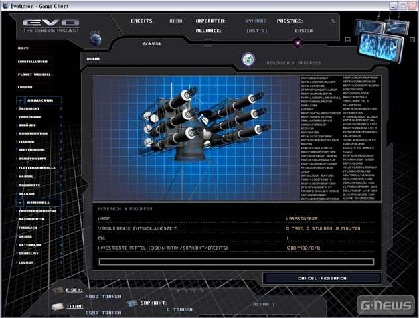Screen dimensions: 419x318
Task: Minimize the Evolution Game Client window
Action: click(393, 6)
